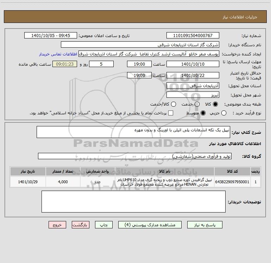Click the buyer organization name field
Screen dimensions: 271x263
click(140, 44)
